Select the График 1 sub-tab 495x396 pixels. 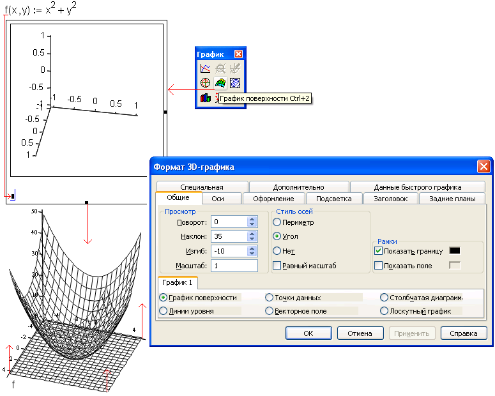(178, 282)
